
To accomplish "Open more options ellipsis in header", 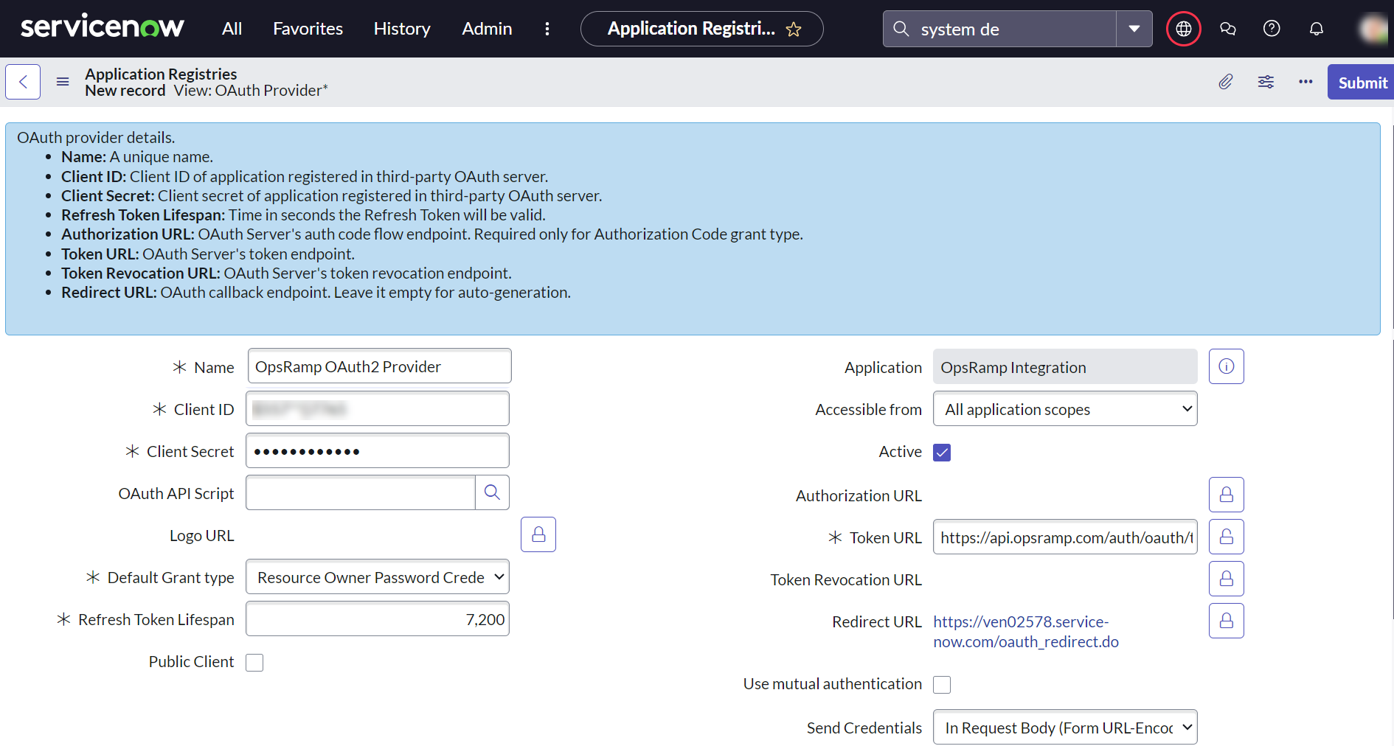I will click(x=1305, y=82).
